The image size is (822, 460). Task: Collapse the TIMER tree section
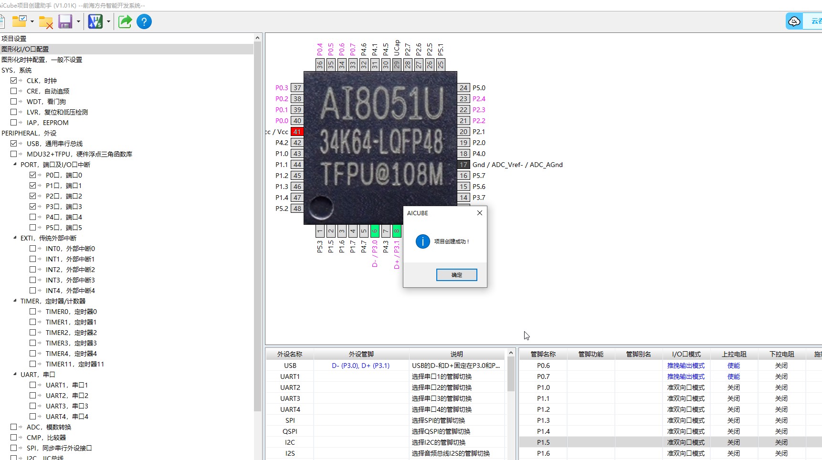(x=15, y=301)
